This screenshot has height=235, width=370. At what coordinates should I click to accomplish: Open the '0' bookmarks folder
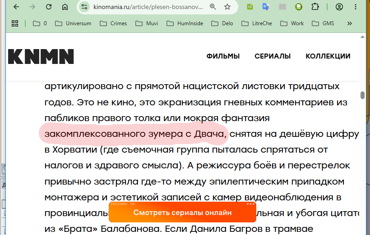(40, 23)
